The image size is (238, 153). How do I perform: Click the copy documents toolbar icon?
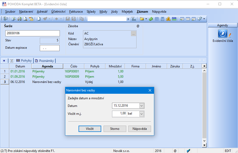tap(13, 19)
